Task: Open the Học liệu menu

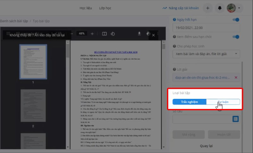Action: [x=86, y=8]
